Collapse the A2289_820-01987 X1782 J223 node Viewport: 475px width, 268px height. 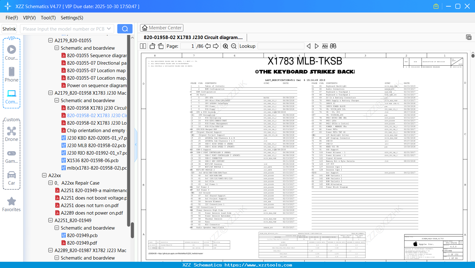[x=51, y=250]
